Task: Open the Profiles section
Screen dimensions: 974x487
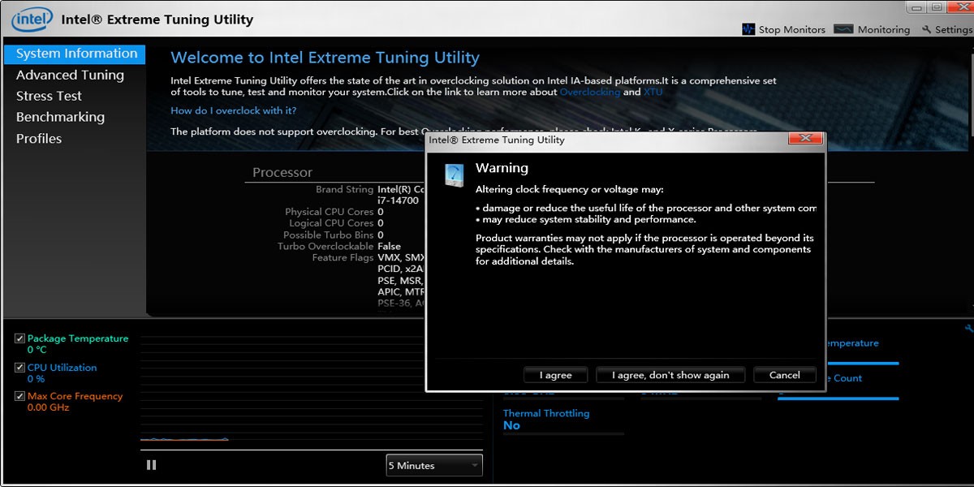Action: click(x=39, y=138)
